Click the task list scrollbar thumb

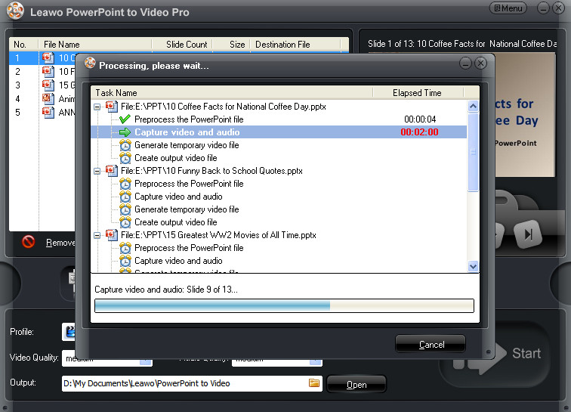tap(473, 152)
